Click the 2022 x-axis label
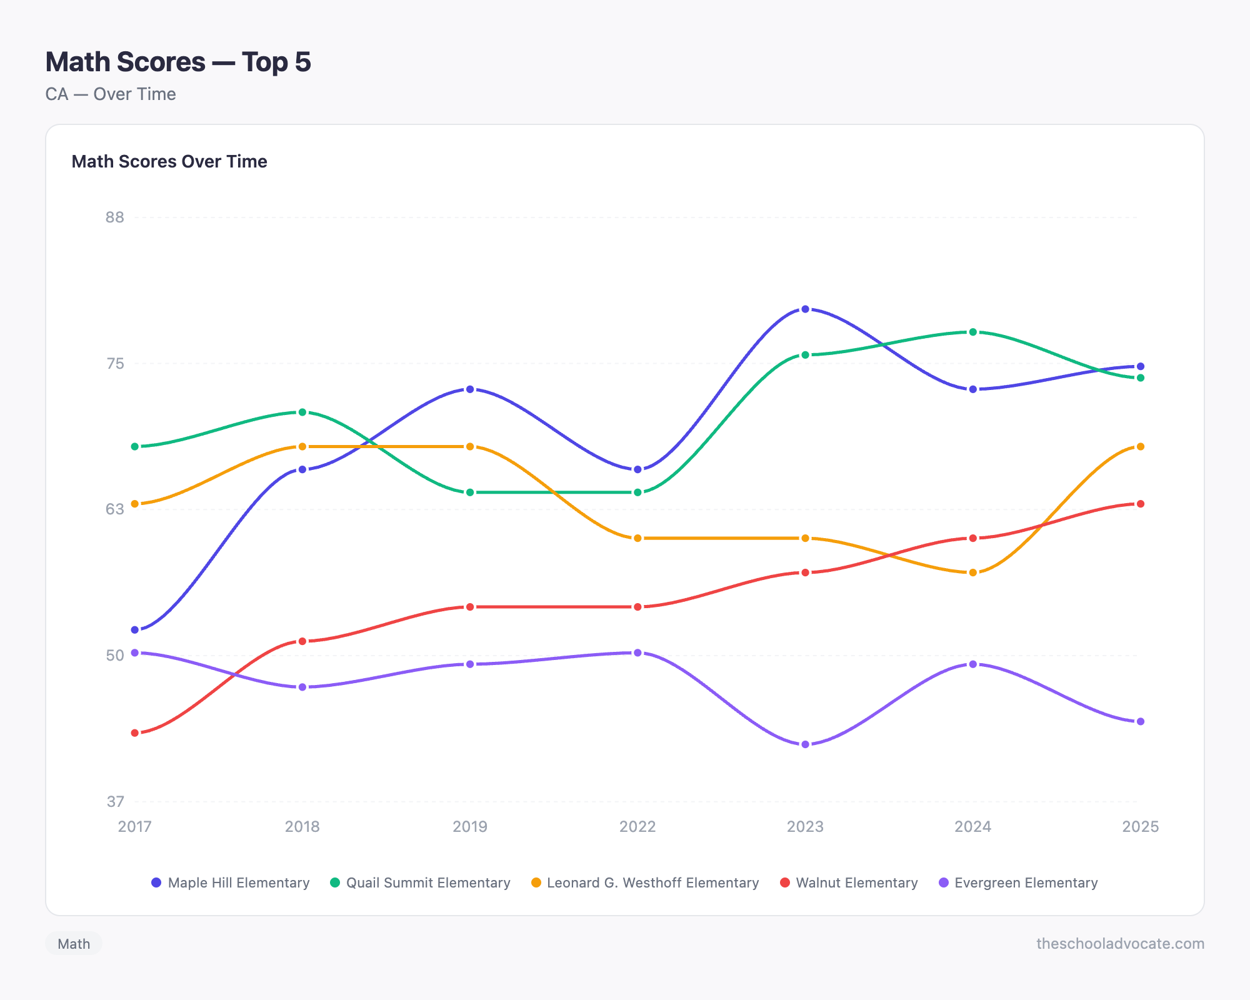This screenshot has width=1250, height=1000. 637,826
